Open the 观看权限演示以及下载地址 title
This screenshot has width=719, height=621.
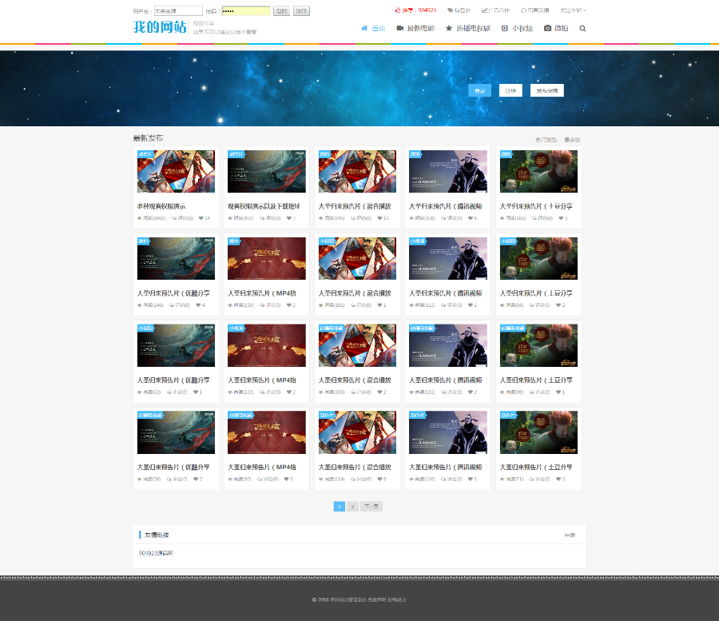click(264, 206)
